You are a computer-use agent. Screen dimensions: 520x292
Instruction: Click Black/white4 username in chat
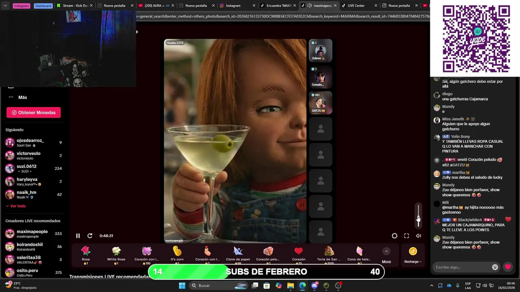tap(470, 220)
